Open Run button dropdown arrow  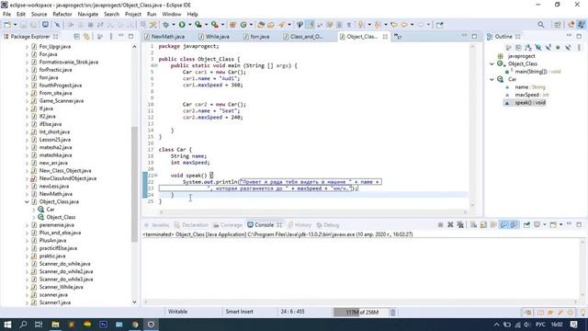[189, 25]
